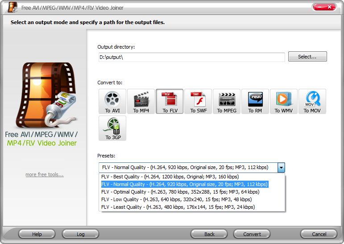The image size is (344, 244).
Task: Open the more free tools link
Action: coord(45,174)
